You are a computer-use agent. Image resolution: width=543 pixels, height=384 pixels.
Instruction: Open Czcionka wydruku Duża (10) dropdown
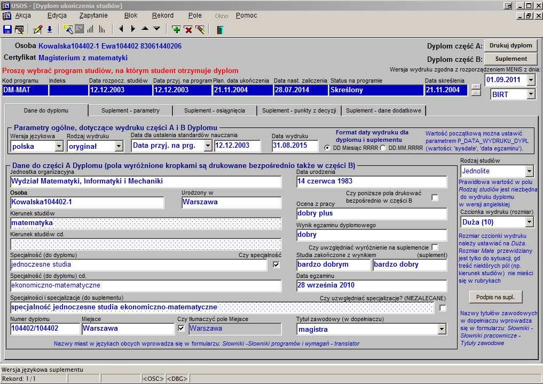point(529,222)
